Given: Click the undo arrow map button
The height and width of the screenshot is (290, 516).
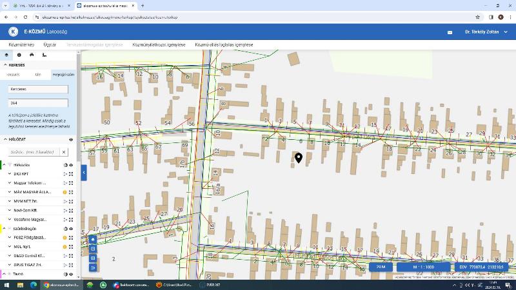Looking at the screenshot, I should (93, 267).
